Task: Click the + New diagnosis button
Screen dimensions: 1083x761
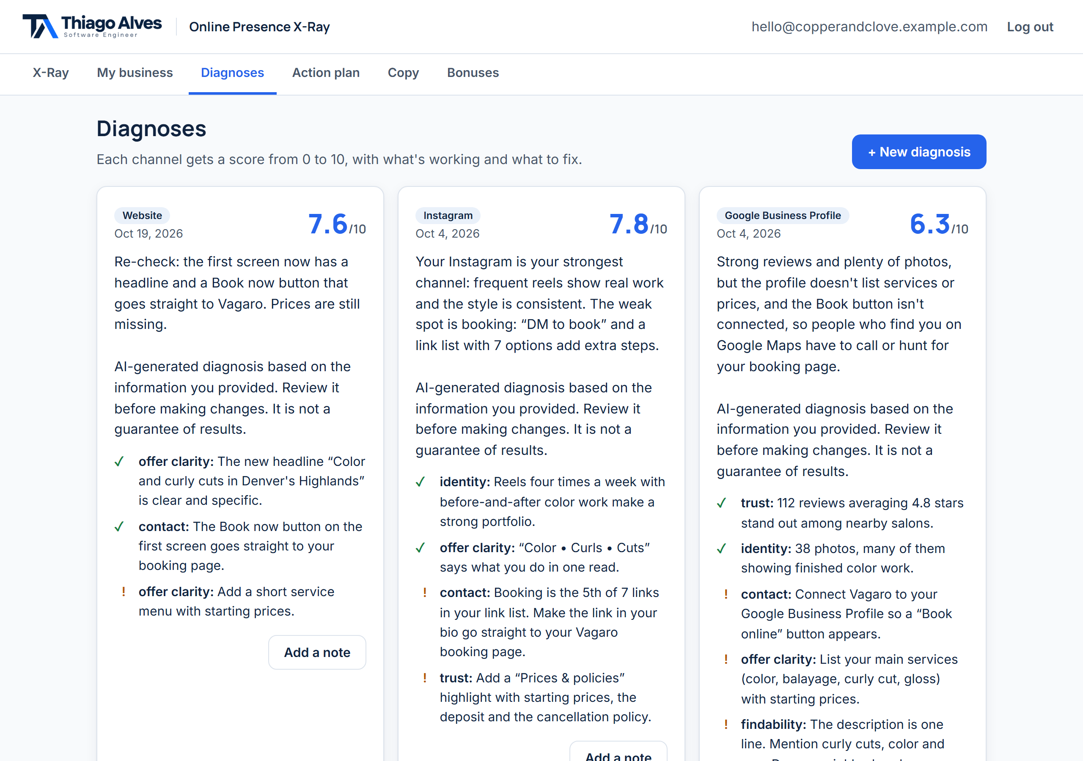Action: coord(919,152)
